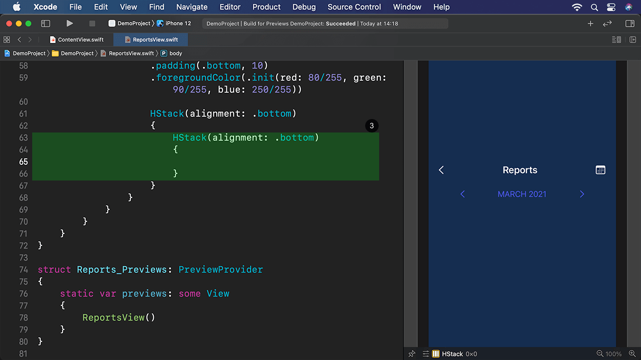Image resolution: width=641 pixels, height=360 pixels.
Task: Open the related items grid menu
Action: pyautogui.click(x=7, y=40)
